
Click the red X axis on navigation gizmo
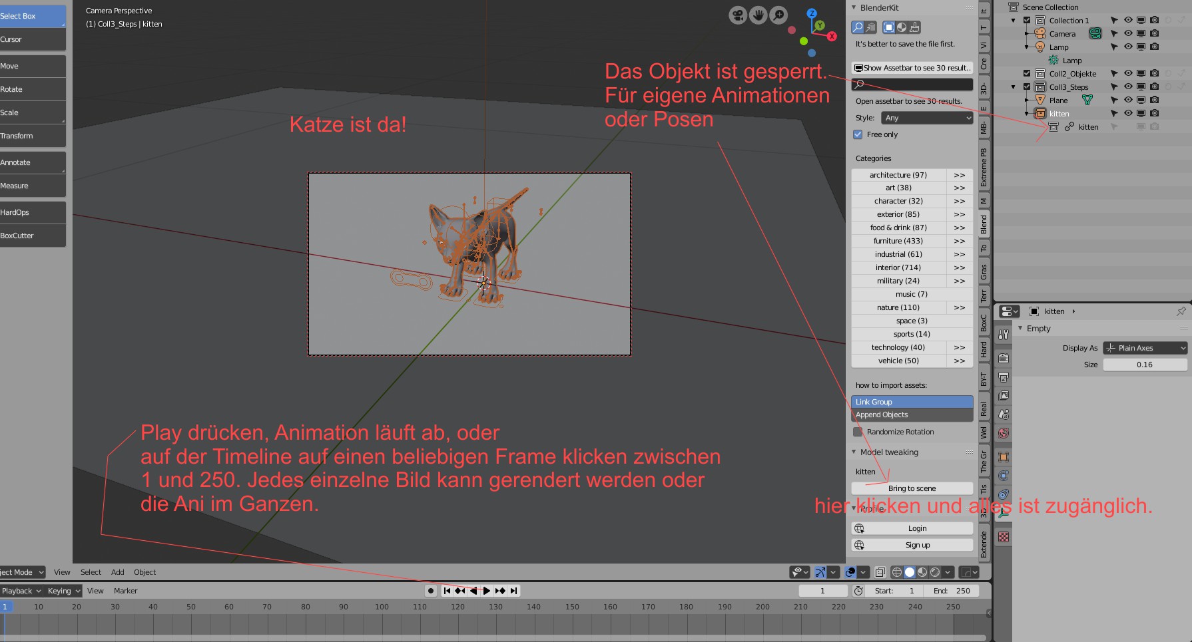(832, 37)
